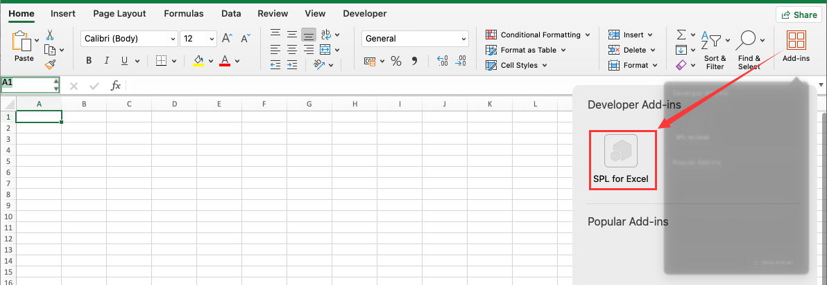This screenshot has height=285, width=827.
Task: Click the Share button
Action: [x=799, y=15]
